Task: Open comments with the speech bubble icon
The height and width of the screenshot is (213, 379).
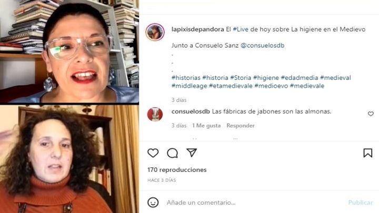Action: click(x=172, y=153)
